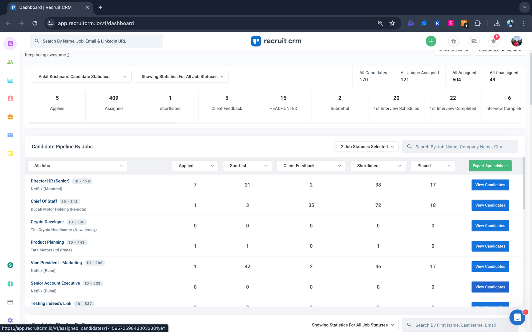Click the green plus quick-add button
The image size is (532, 332).
click(x=431, y=41)
